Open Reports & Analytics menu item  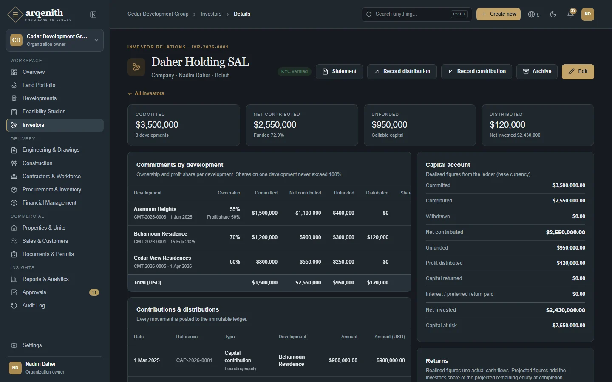click(x=55, y=279)
